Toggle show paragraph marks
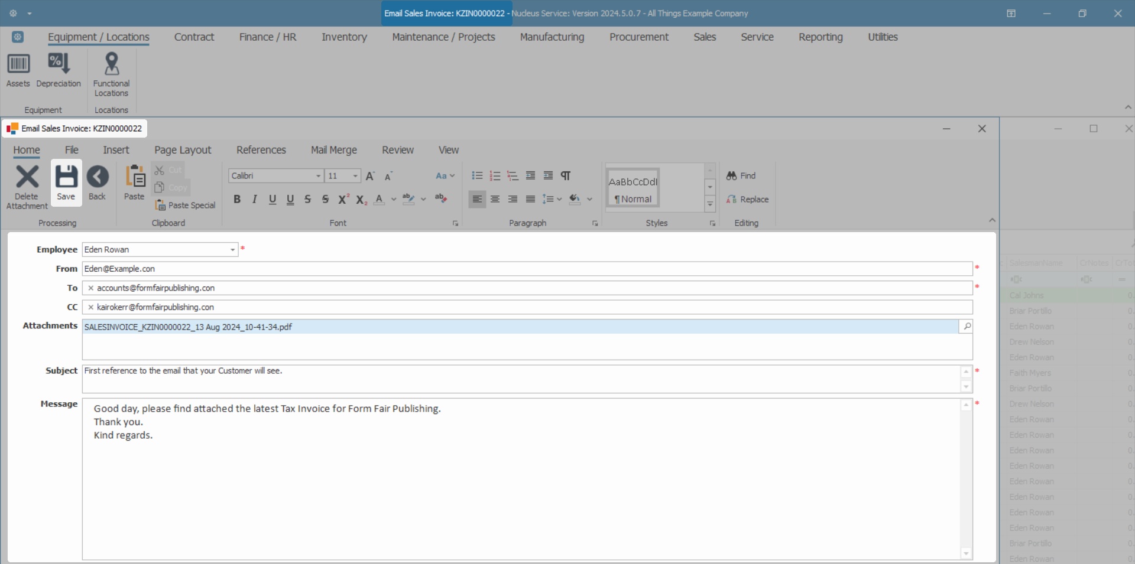The width and height of the screenshot is (1135, 564). tap(566, 176)
